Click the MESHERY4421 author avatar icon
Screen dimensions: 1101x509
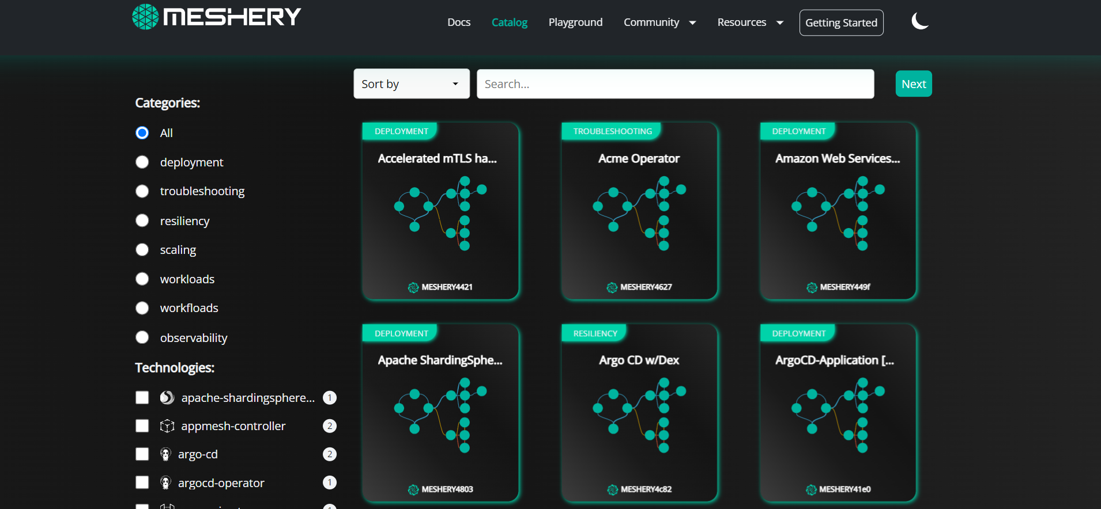(x=413, y=287)
